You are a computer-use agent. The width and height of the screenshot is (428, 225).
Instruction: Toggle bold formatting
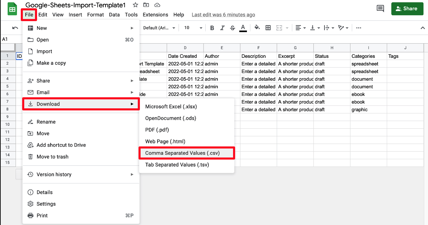pyautogui.click(x=212, y=28)
